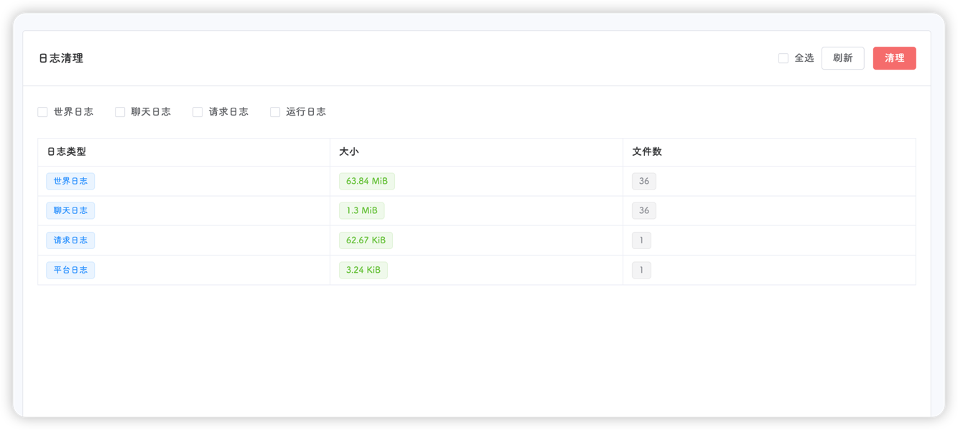This screenshot has height=430, width=958.
Task: Click the 1.3 MiB size badge
Action: (x=362, y=210)
